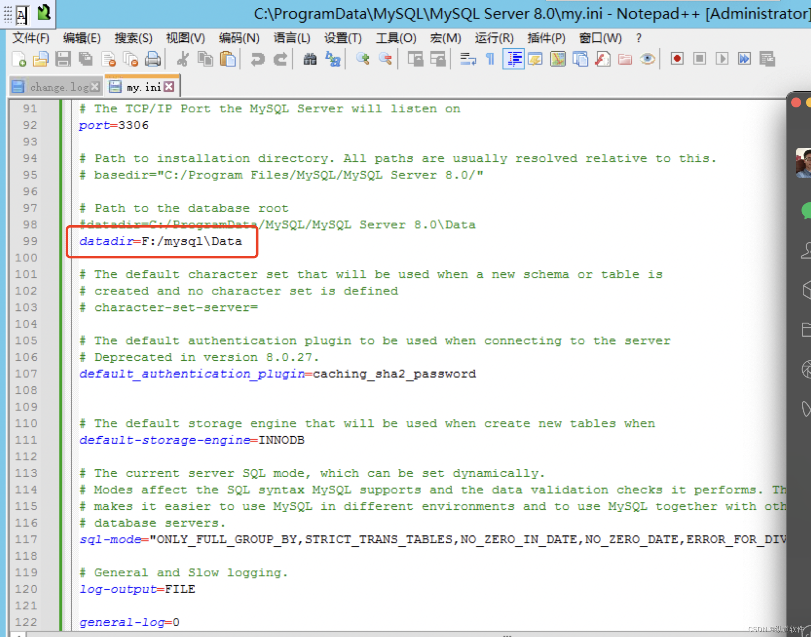Undo the last edit
811x637 pixels.
click(257, 59)
